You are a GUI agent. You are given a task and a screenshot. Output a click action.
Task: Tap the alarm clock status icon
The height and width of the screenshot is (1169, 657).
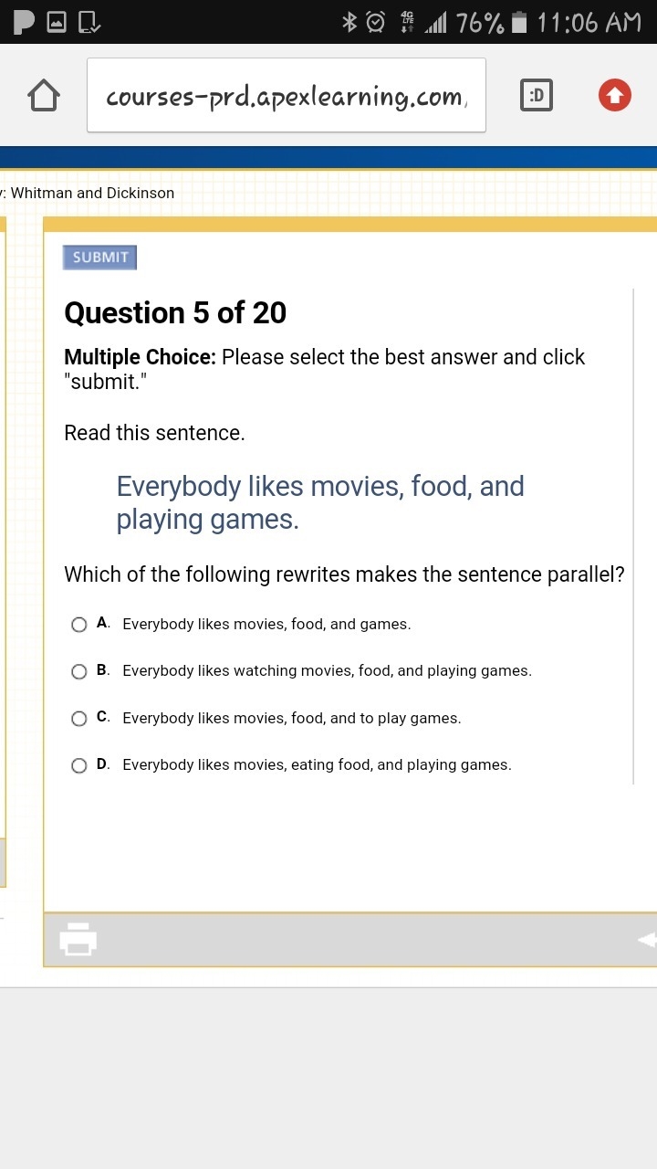pyautogui.click(x=375, y=22)
